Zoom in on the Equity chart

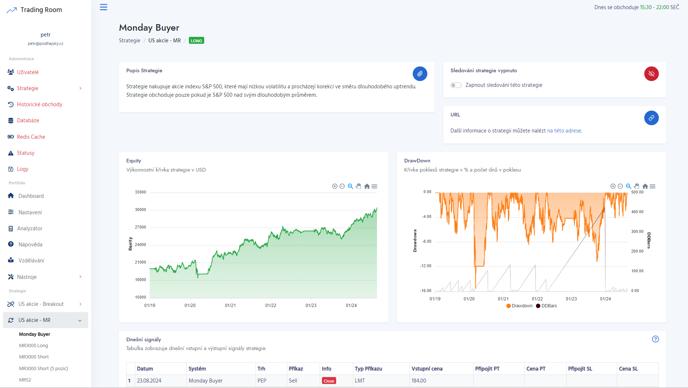335,187
